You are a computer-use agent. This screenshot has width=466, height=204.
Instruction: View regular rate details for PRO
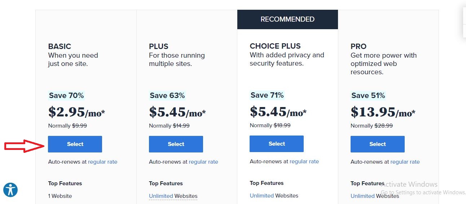[405, 162]
